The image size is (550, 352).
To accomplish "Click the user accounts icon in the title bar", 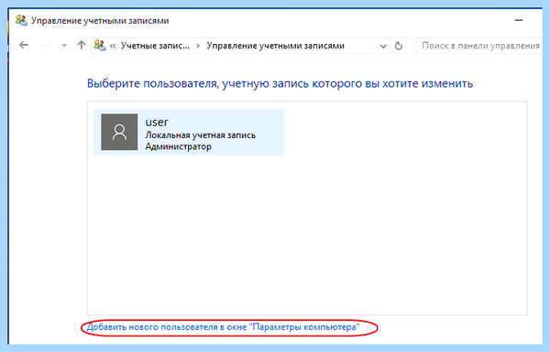I will point(21,20).
